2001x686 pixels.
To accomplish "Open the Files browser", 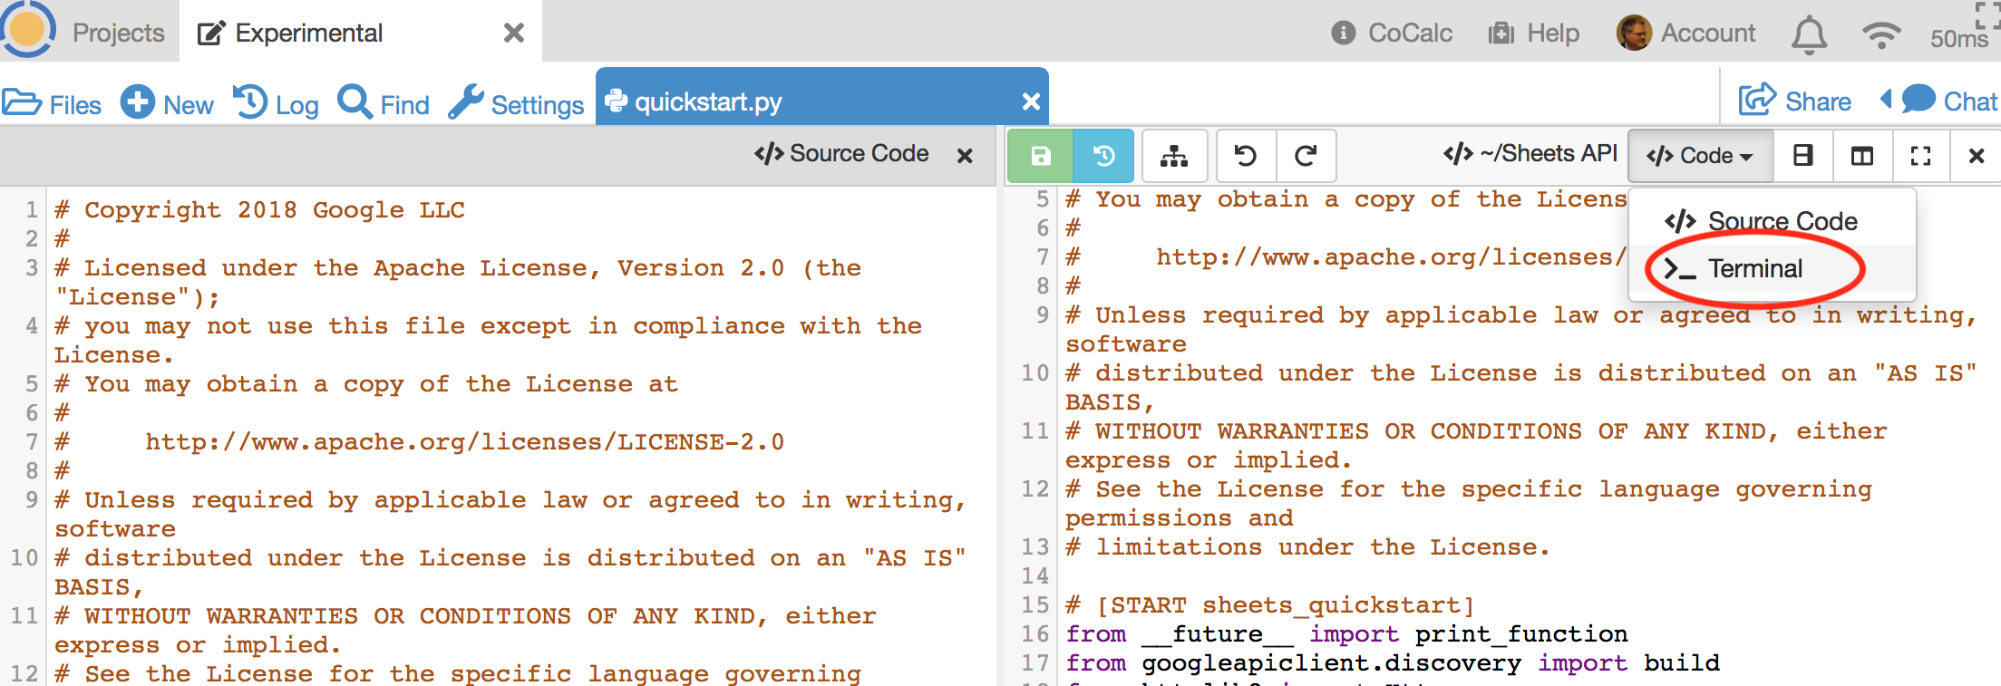I will pos(53,104).
